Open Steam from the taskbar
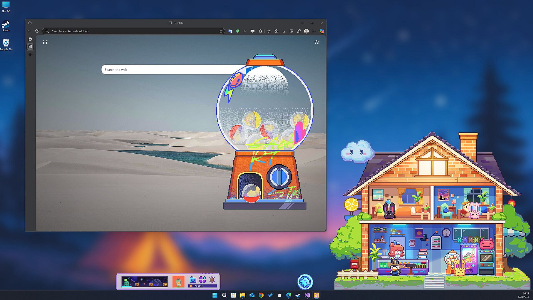Image resolution: width=533 pixels, height=300 pixels. click(x=298, y=295)
